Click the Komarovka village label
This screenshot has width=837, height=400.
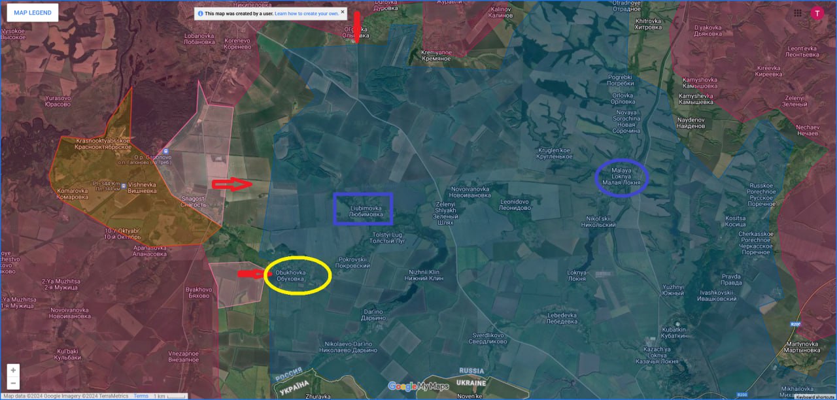pos(73,194)
